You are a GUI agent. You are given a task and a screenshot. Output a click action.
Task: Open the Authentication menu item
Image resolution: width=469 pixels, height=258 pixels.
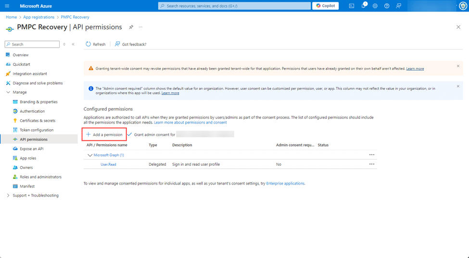point(32,111)
